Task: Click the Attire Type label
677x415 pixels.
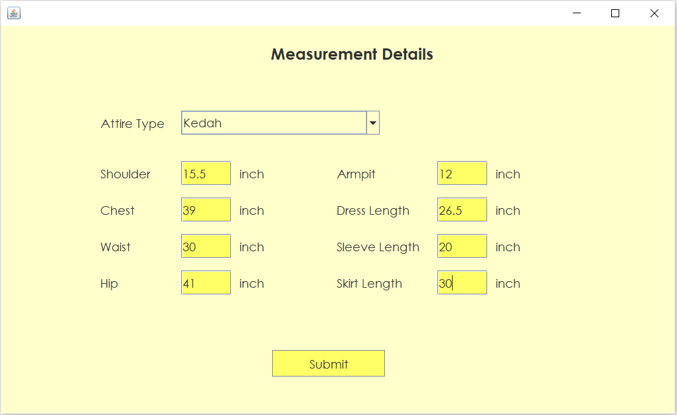Action: [132, 123]
